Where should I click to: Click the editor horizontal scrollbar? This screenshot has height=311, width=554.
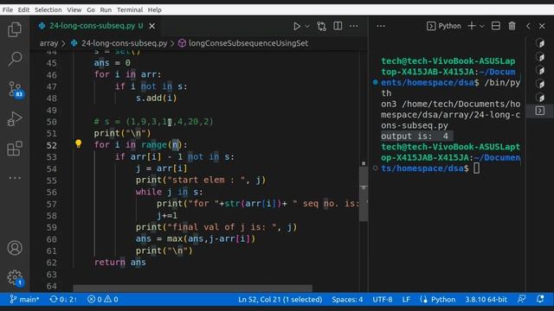click(x=192, y=288)
